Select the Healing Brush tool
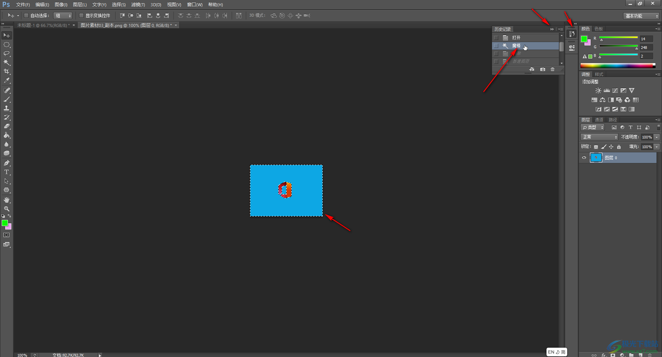 pyautogui.click(x=7, y=90)
